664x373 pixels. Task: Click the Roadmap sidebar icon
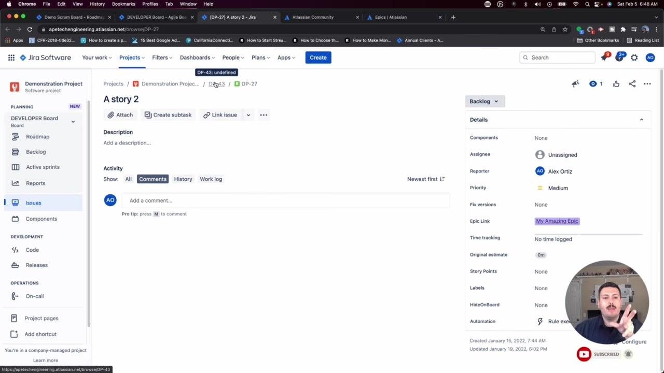coord(16,137)
